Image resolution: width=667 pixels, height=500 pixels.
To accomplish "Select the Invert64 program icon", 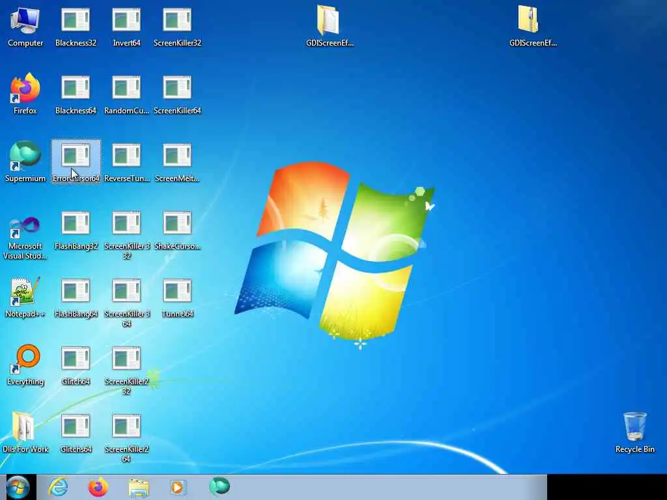I will (x=126, y=27).
